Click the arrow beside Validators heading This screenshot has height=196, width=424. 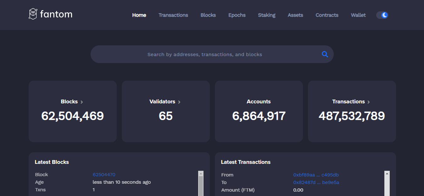(x=179, y=101)
